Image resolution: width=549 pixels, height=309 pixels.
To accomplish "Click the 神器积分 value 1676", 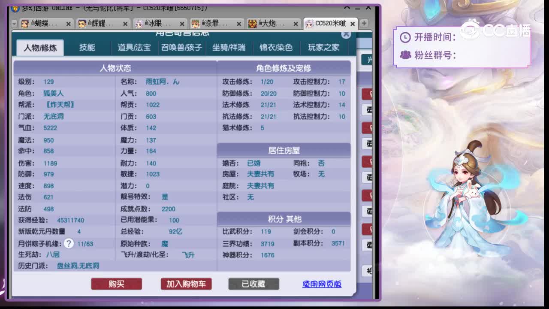I will [x=267, y=255].
